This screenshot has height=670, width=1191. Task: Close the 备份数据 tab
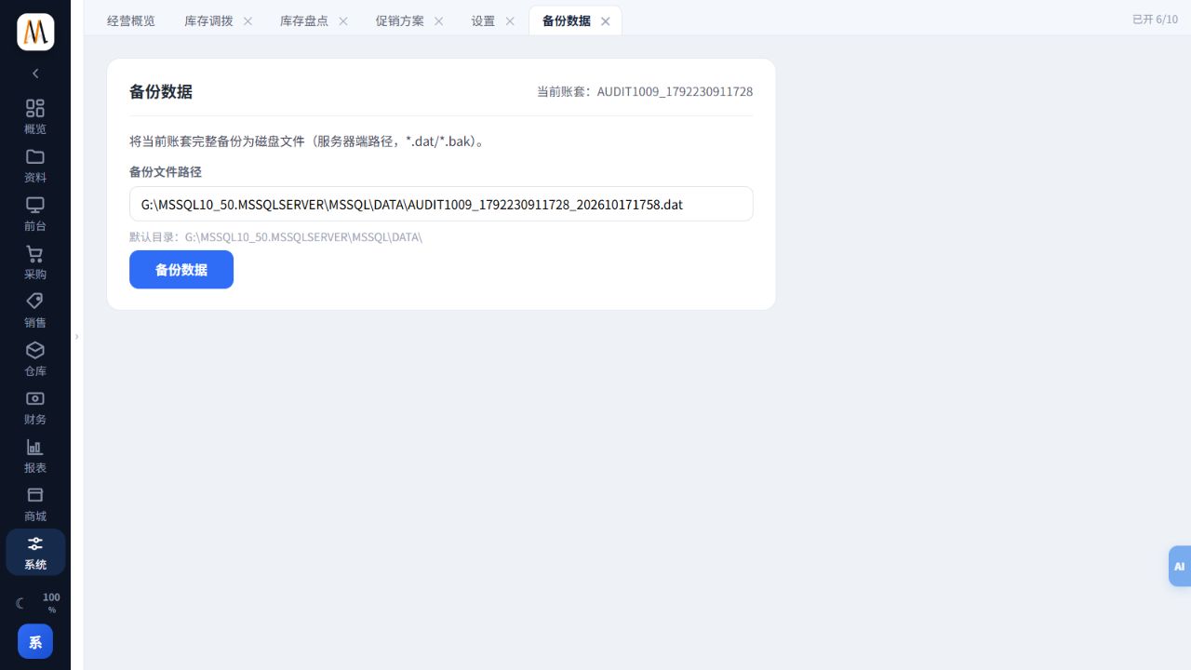(606, 20)
